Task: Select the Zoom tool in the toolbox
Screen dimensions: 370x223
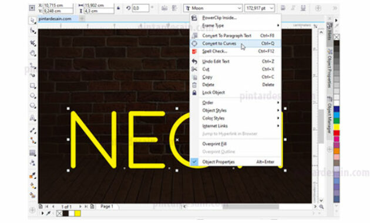Action: click(32, 53)
